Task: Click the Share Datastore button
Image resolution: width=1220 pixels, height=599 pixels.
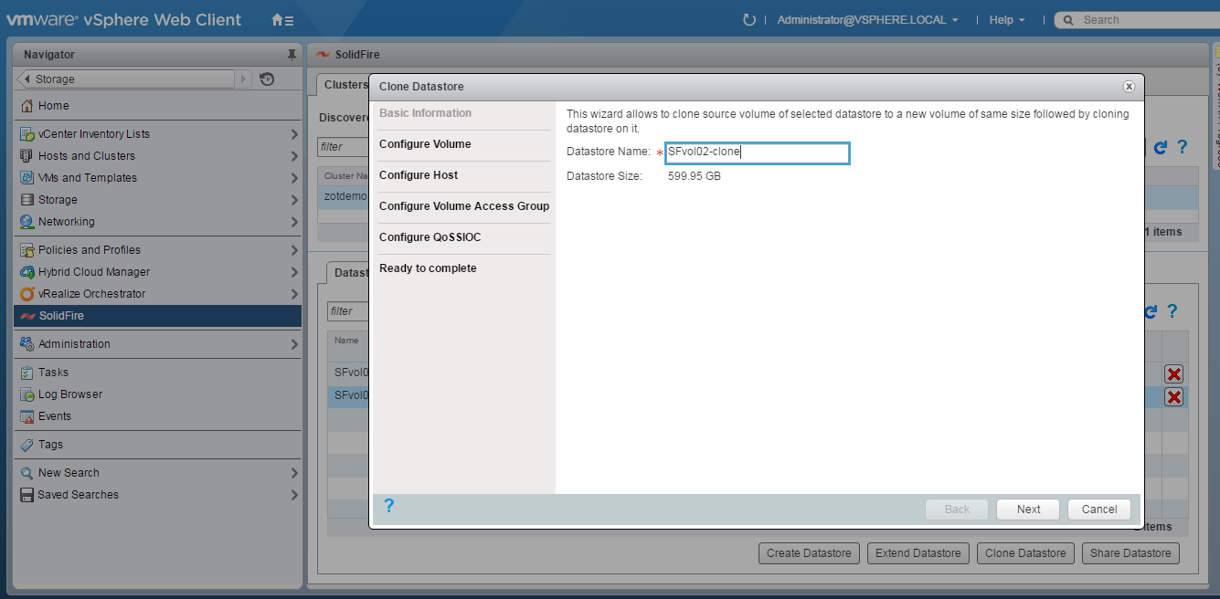Action: click(1130, 553)
